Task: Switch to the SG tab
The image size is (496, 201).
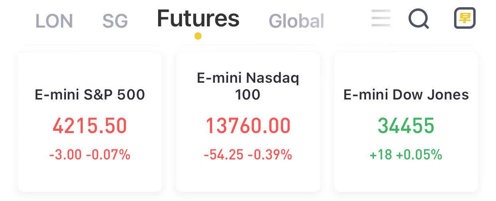Action: (115, 21)
